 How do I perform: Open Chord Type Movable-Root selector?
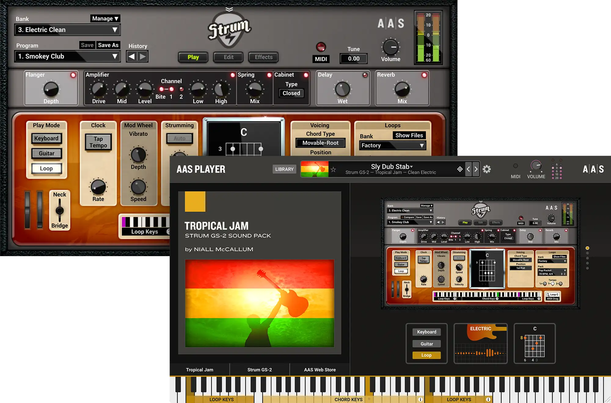point(320,143)
